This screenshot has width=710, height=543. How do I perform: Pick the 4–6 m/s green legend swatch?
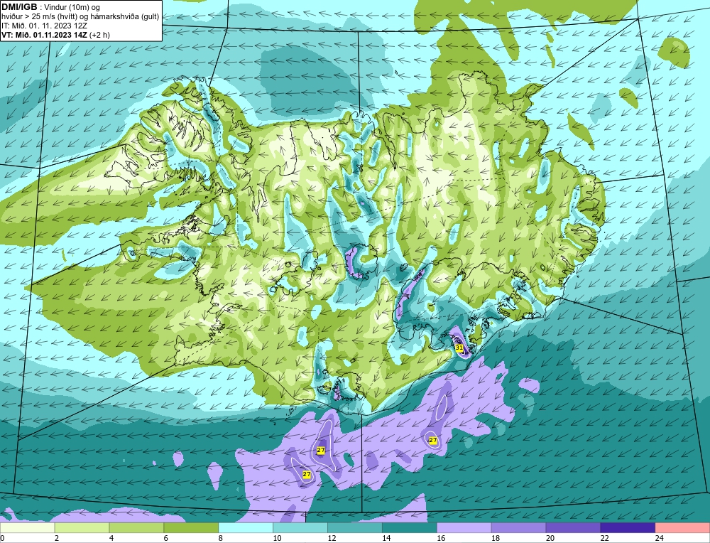[136, 528]
